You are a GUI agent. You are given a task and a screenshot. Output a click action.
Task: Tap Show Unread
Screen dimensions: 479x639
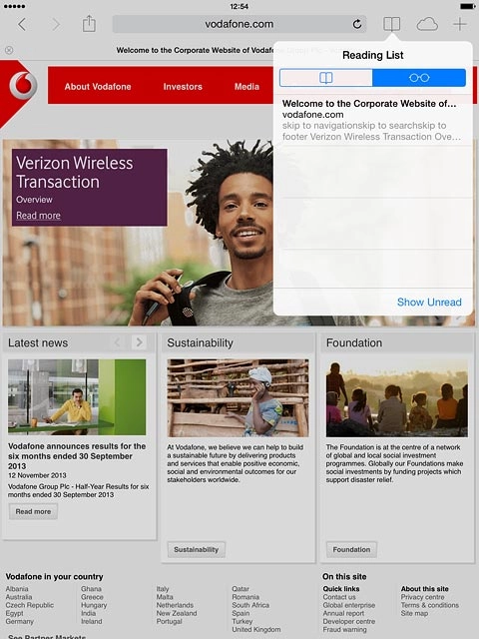(x=429, y=302)
